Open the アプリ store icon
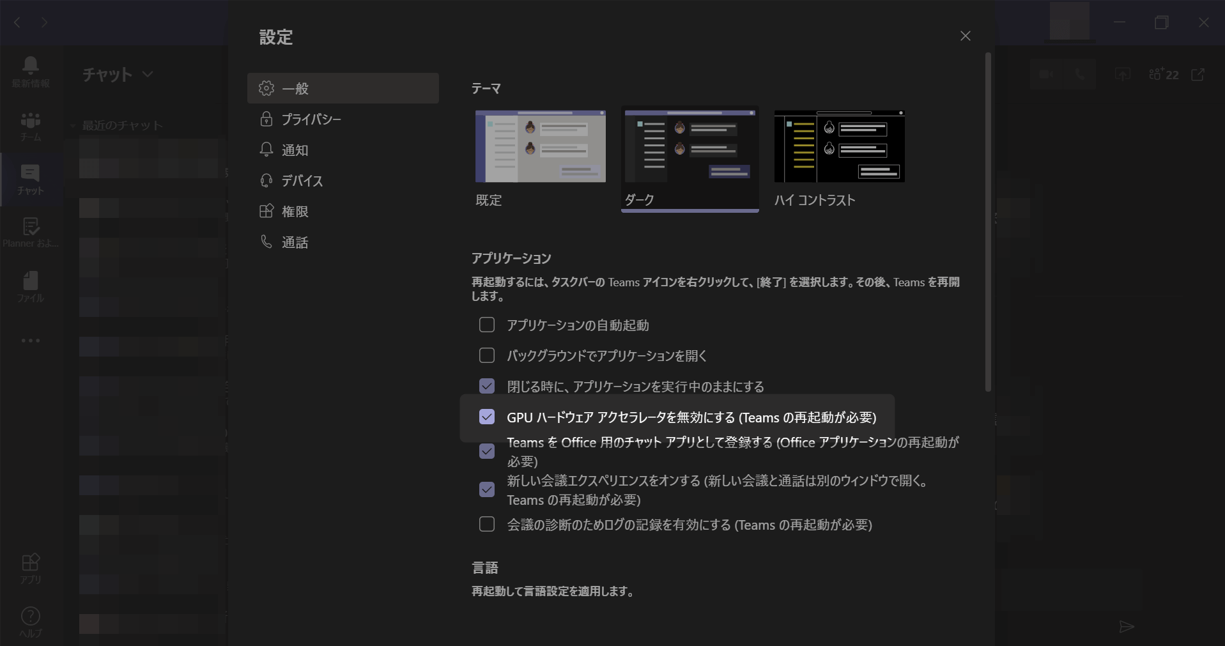This screenshot has width=1225, height=646. click(30, 569)
